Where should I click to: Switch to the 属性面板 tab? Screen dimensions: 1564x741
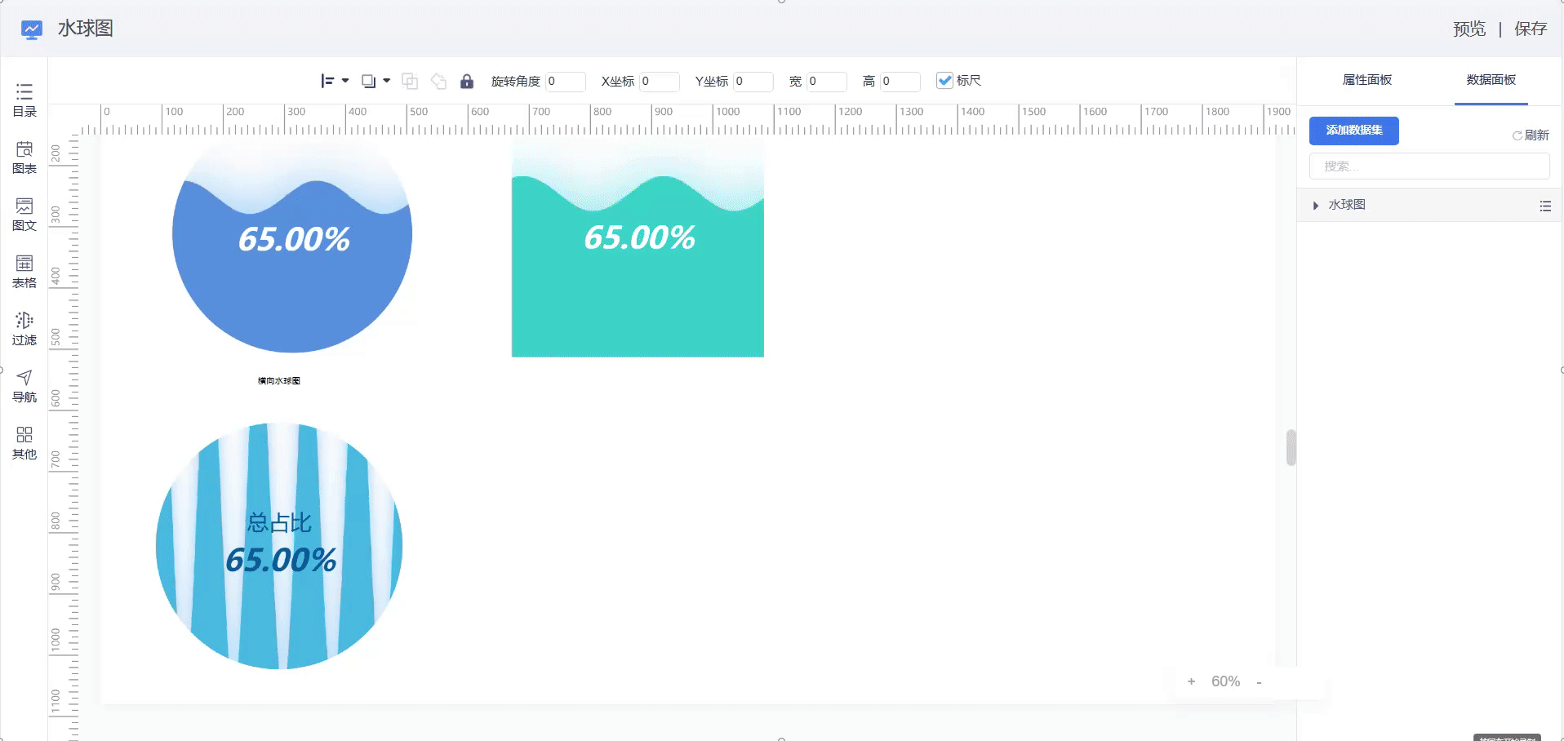[x=1367, y=80]
